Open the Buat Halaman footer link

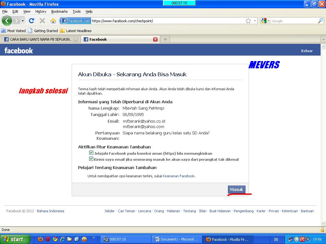coord(220,211)
